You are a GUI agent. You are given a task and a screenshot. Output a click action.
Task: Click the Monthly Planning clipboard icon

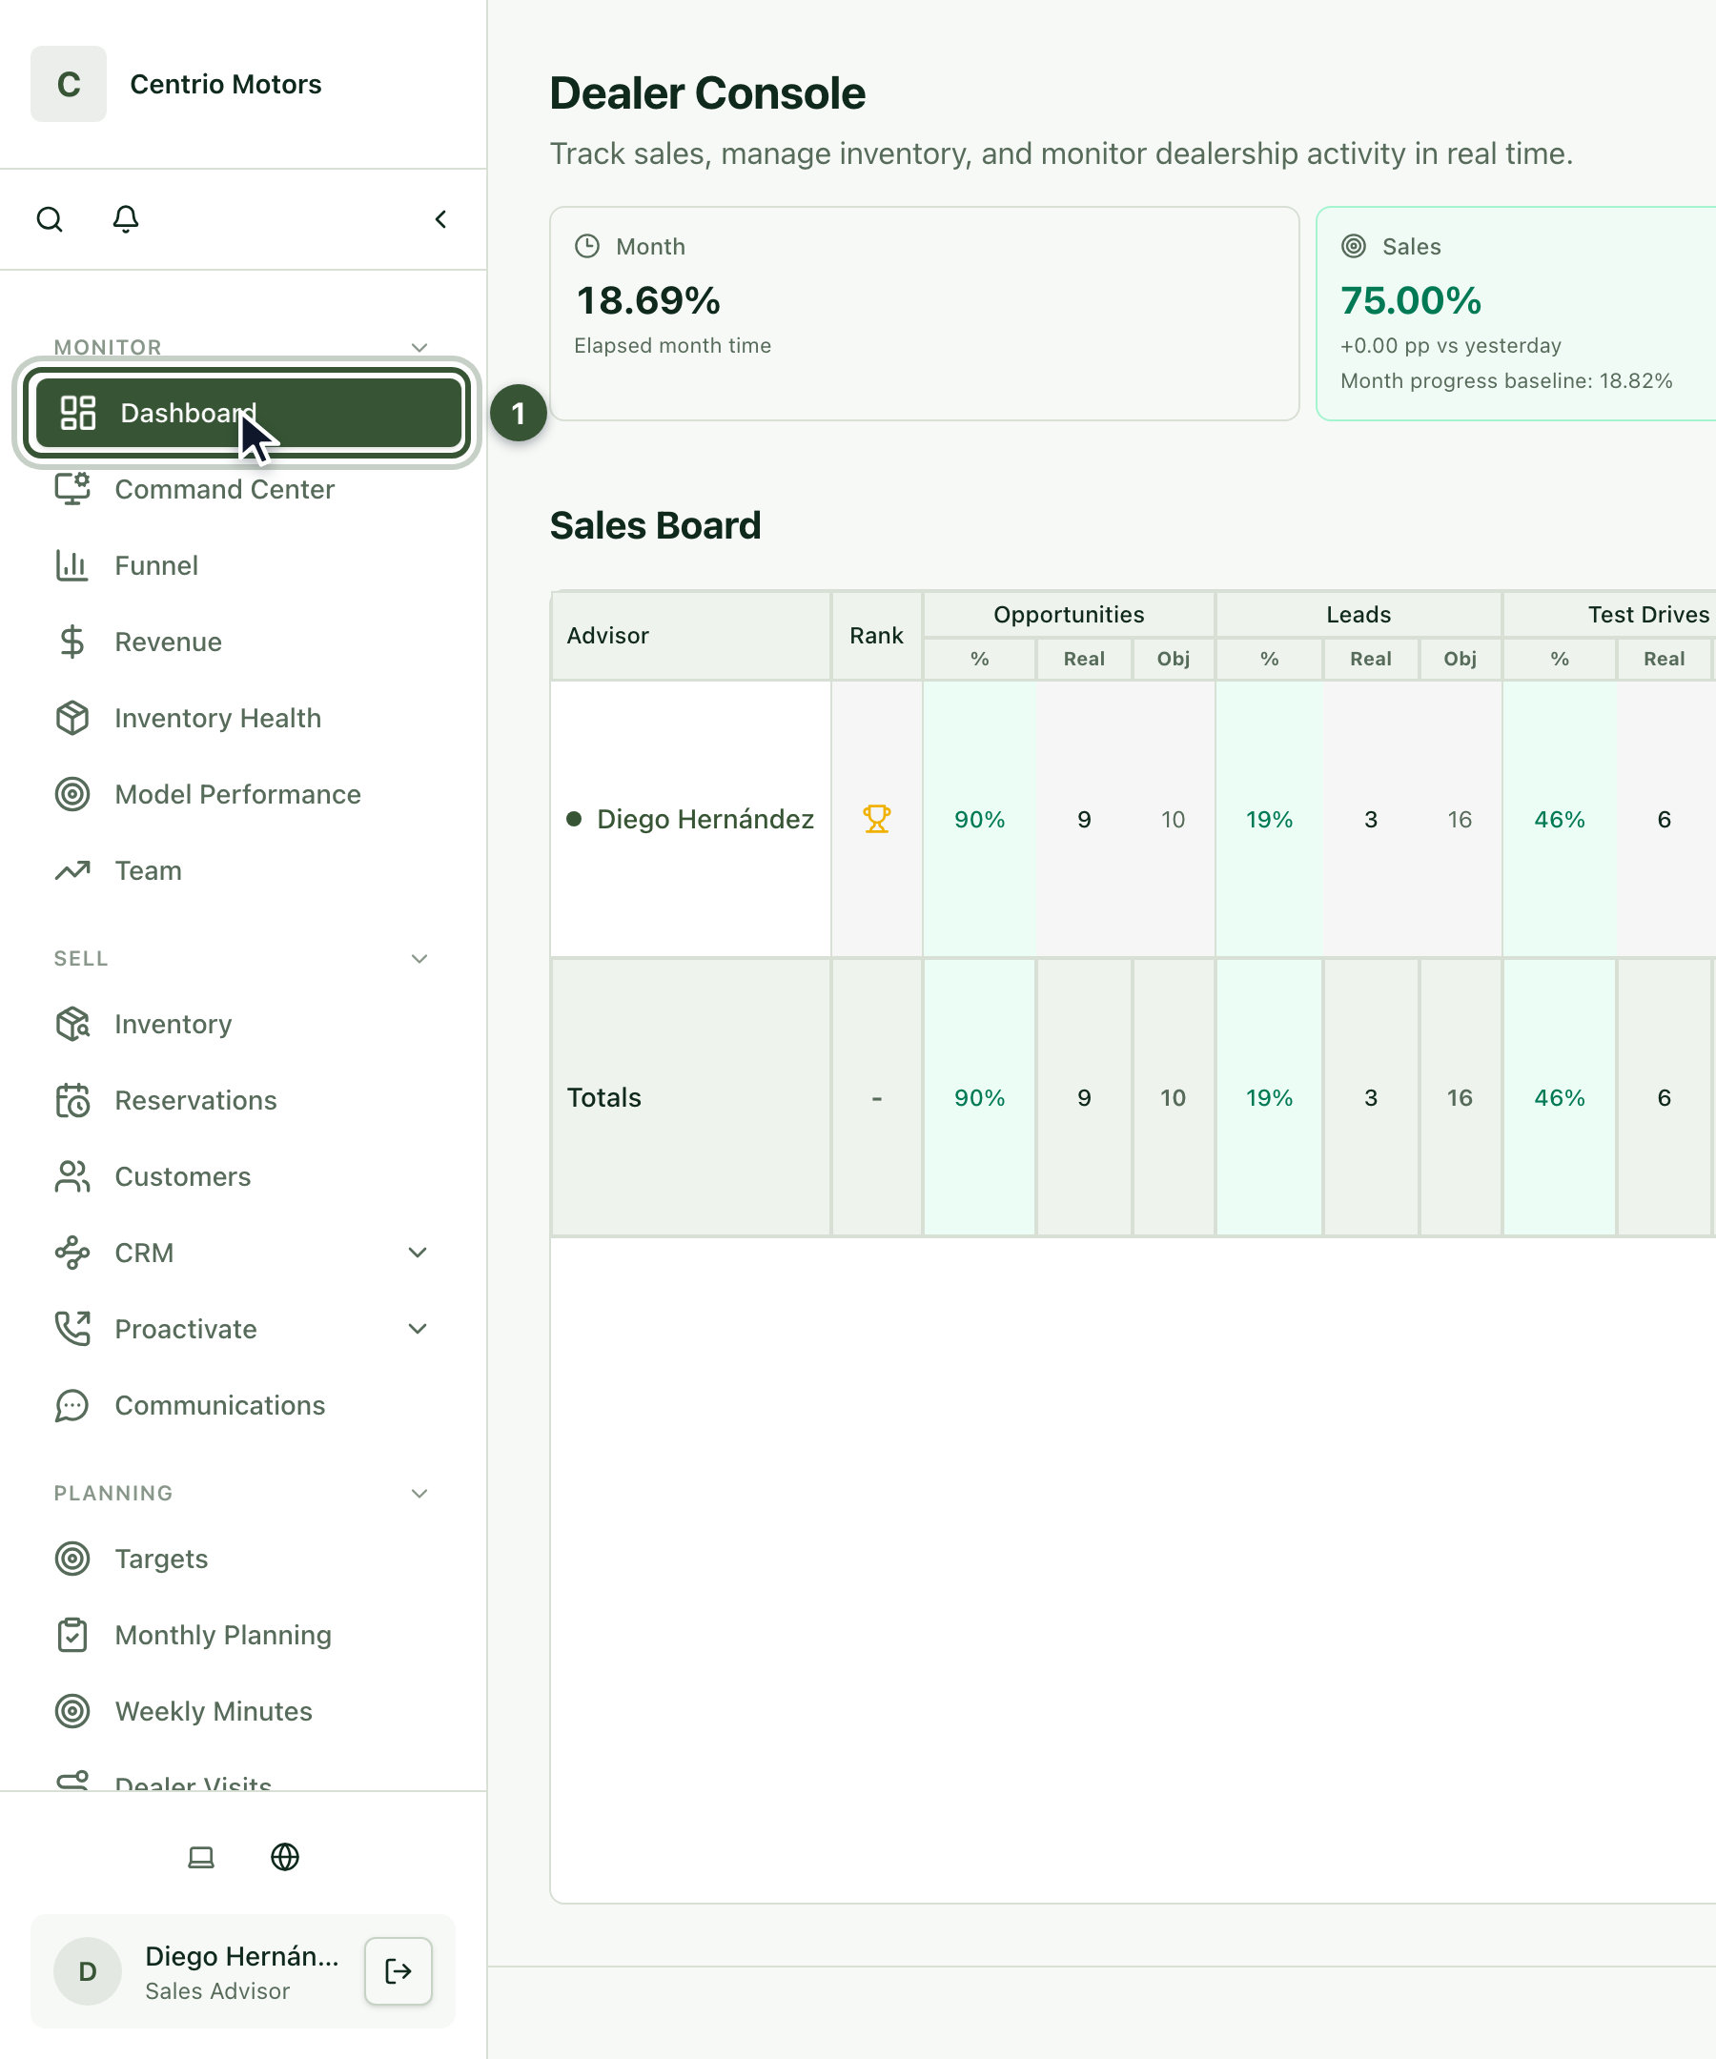tap(72, 1635)
